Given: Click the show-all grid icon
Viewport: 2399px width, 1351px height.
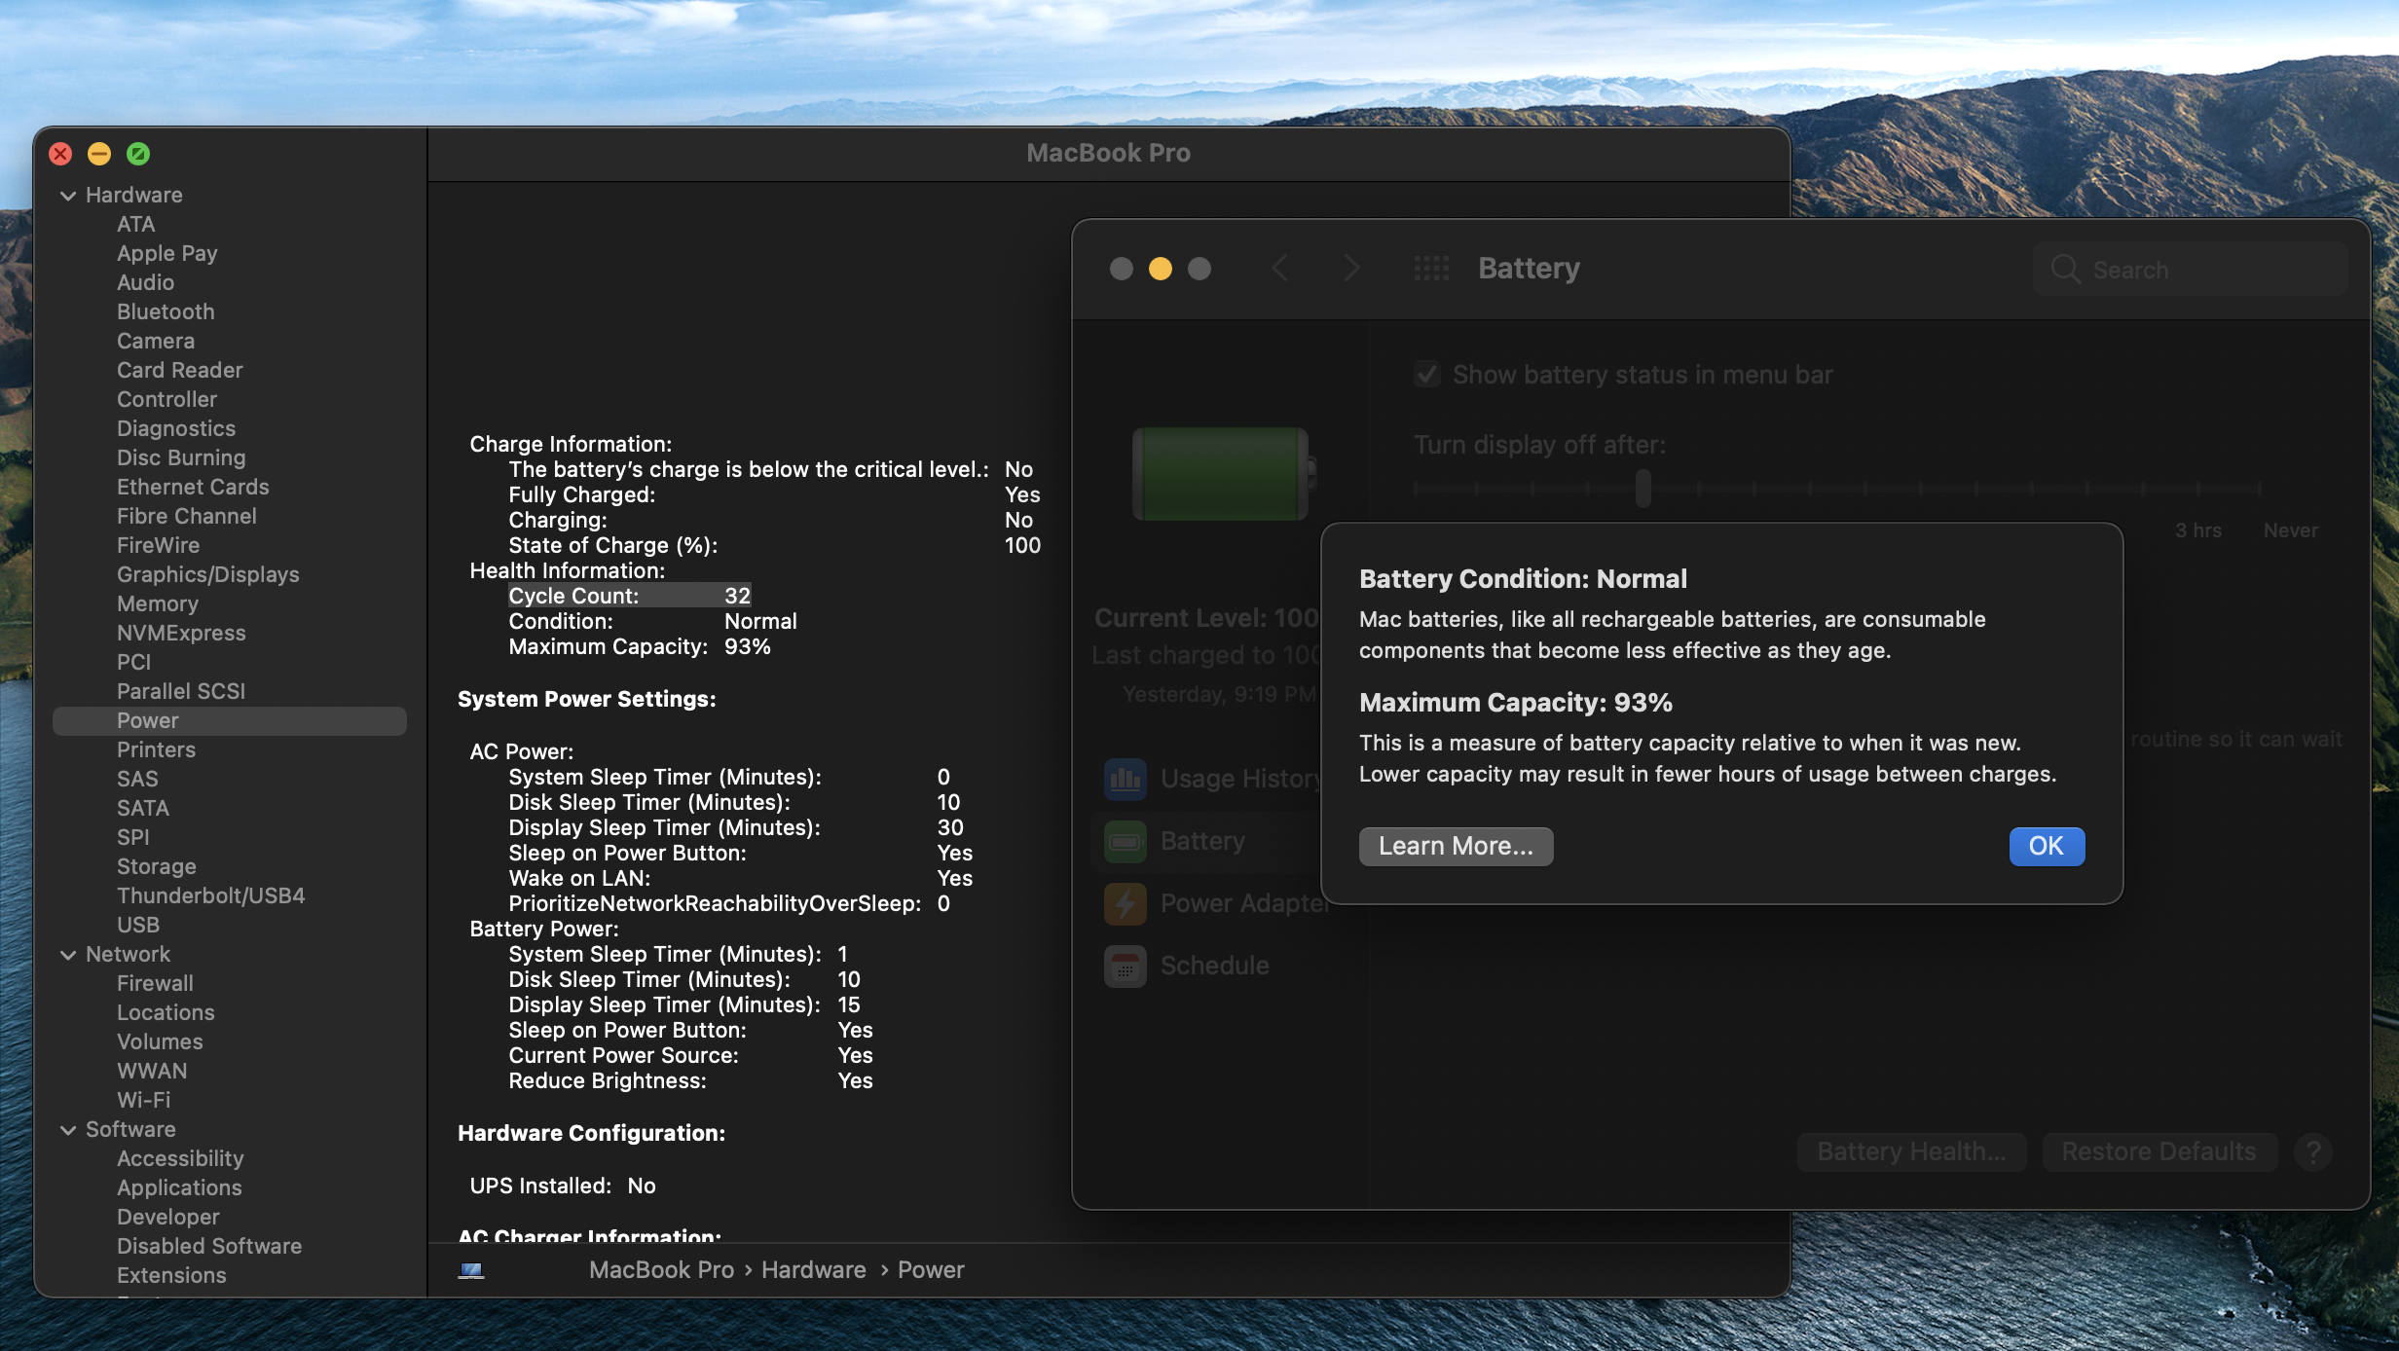Looking at the screenshot, I should pyautogui.click(x=1430, y=268).
